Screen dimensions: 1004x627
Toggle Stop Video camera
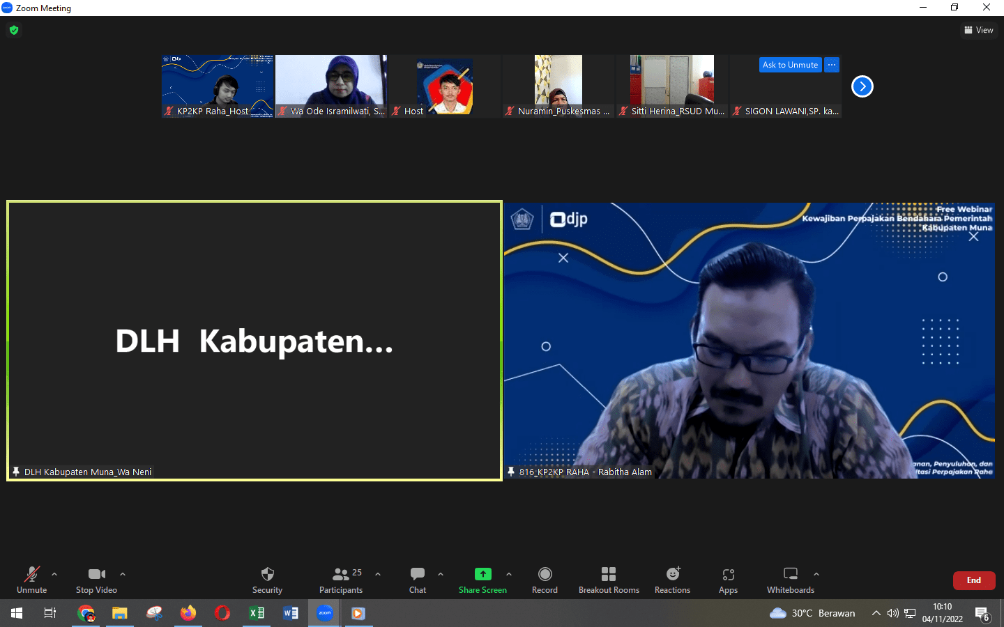pyautogui.click(x=96, y=574)
